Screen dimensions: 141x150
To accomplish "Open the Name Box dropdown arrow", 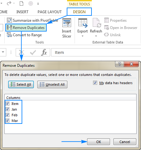I will (x=3, y=52).
